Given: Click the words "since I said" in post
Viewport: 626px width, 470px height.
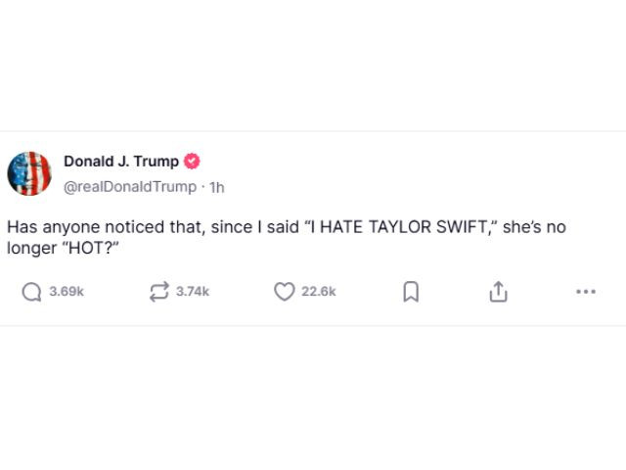Looking at the screenshot, I should click(x=255, y=227).
